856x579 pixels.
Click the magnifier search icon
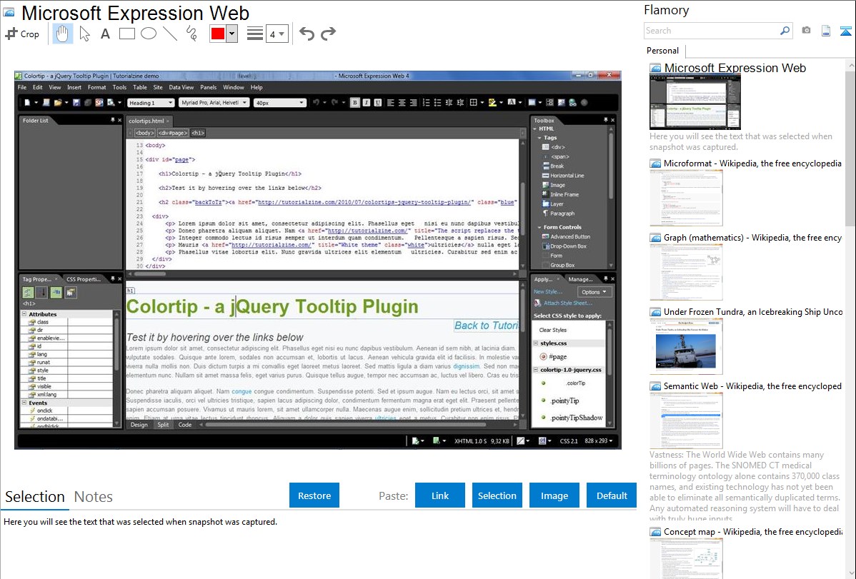pos(785,31)
